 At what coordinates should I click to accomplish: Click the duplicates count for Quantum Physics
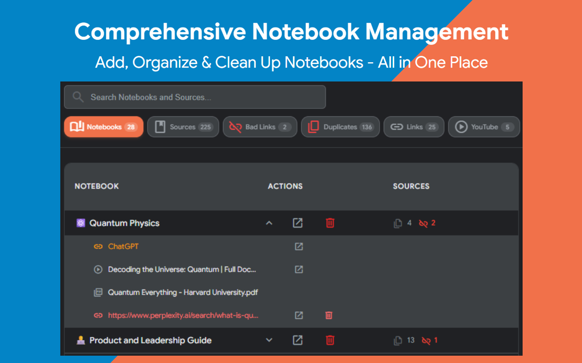[402, 223]
